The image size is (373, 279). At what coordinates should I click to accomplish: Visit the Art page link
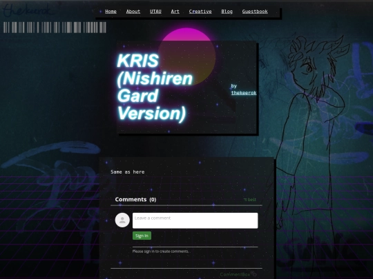[175, 12]
